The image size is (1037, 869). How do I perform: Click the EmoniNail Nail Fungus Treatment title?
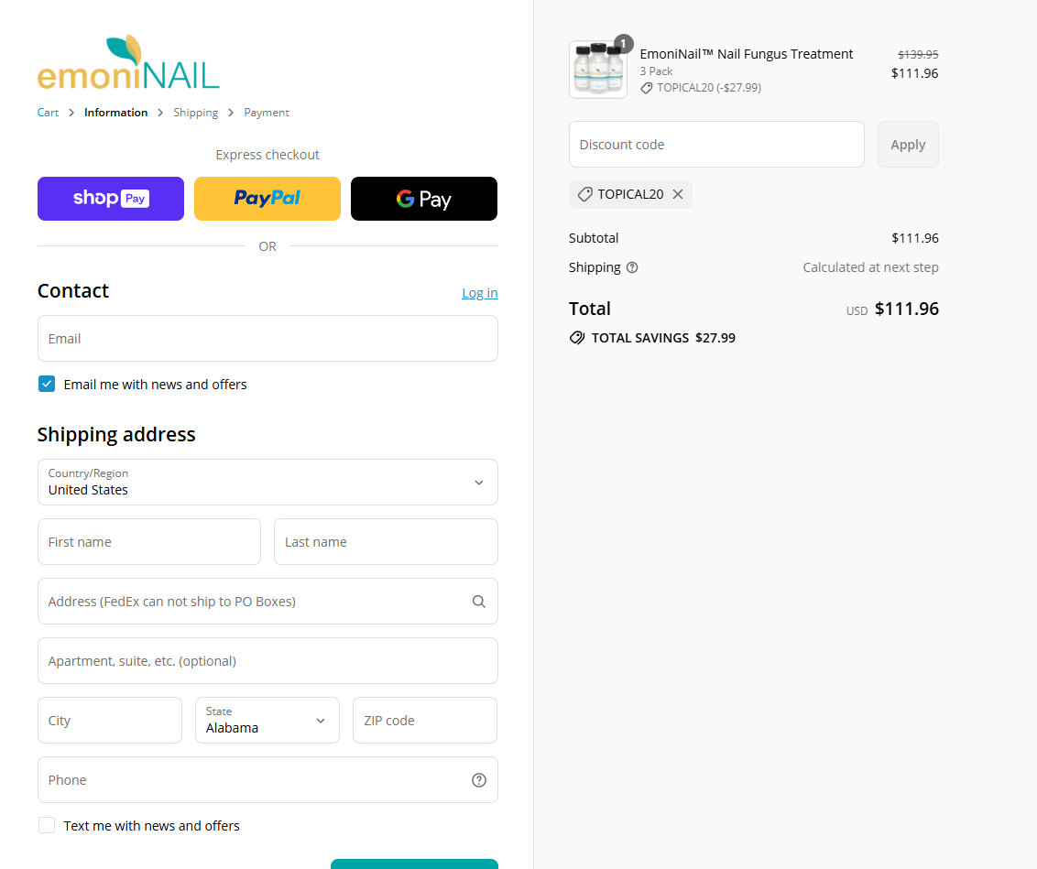[746, 54]
